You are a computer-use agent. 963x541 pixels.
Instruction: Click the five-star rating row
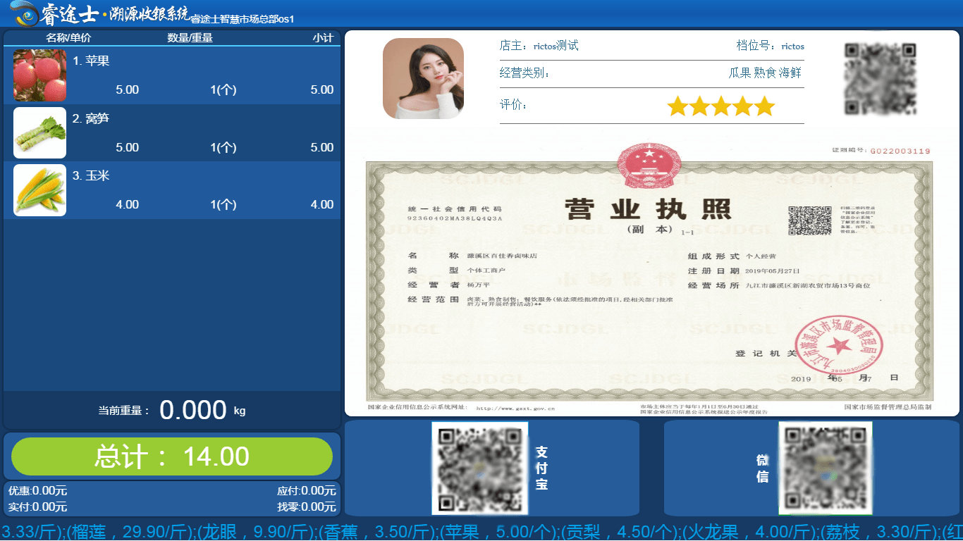tap(720, 106)
